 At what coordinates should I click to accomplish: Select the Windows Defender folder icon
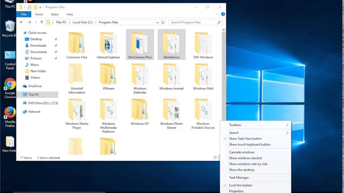click(140, 74)
